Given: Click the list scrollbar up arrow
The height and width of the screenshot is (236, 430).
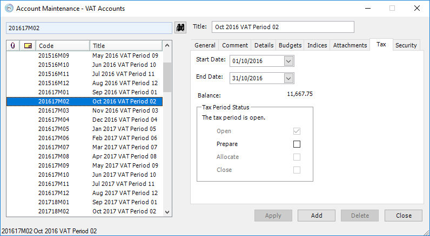Looking at the screenshot, I should [167, 46].
